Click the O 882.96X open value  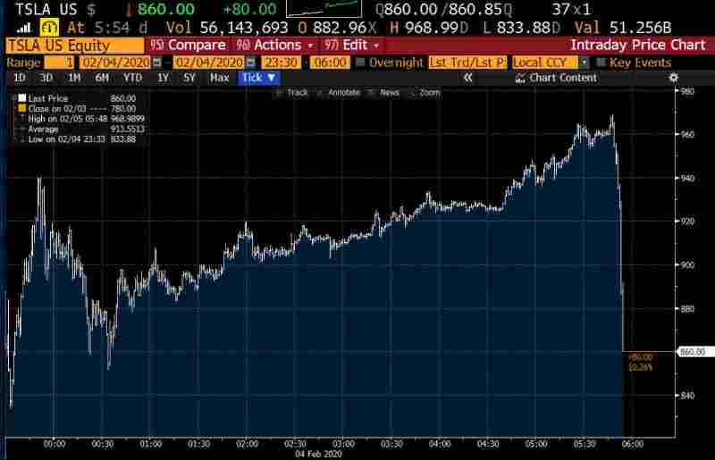pos(338,28)
